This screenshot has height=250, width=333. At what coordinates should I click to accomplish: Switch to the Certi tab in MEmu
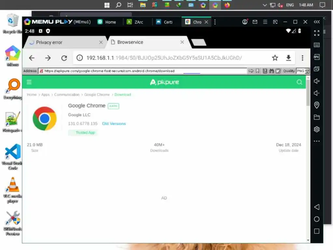pyautogui.click(x=164, y=22)
